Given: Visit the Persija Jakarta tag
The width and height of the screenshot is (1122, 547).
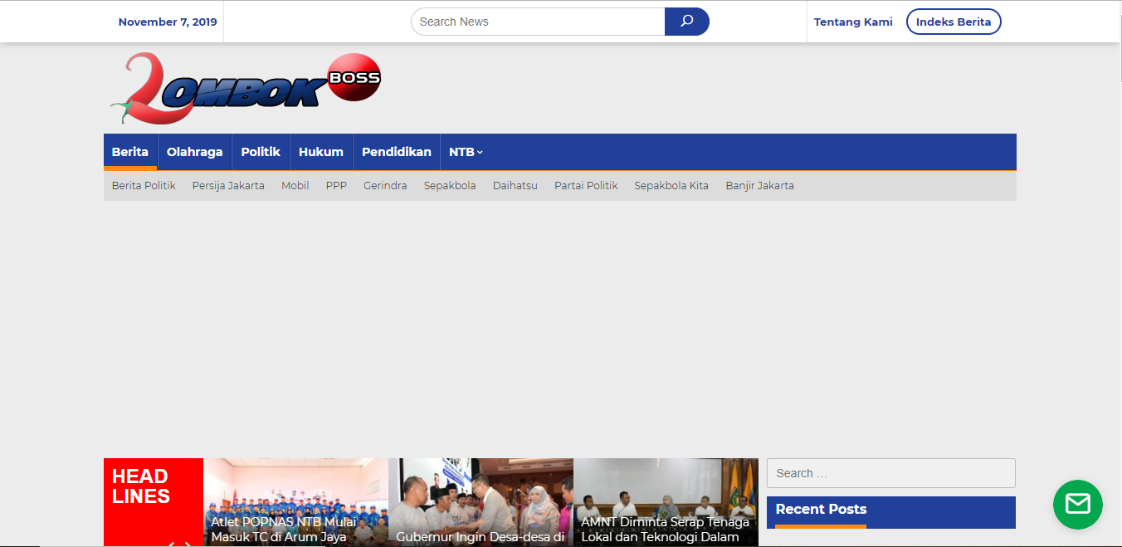Looking at the screenshot, I should [228, 186].
